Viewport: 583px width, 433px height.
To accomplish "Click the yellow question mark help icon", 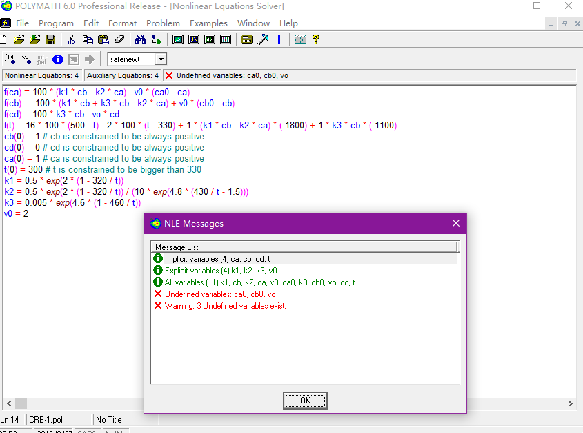I will (x=316, y=39).
